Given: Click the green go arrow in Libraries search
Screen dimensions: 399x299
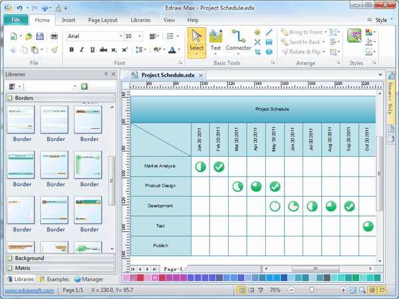Looking at the screenshot, I should (84, 86).
